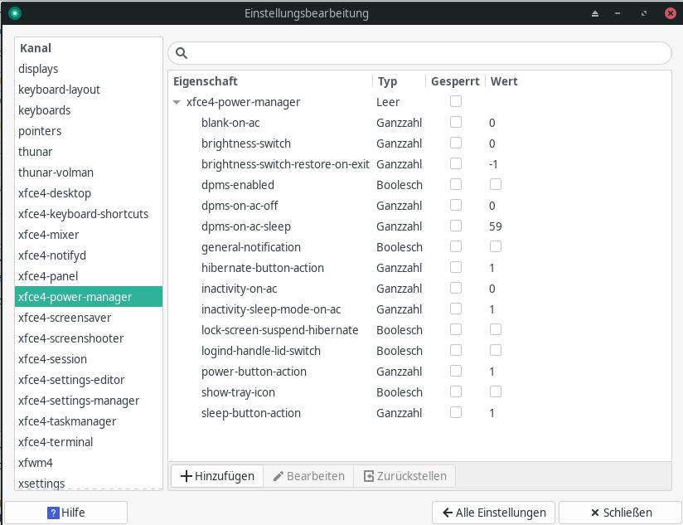Select the dpms-on-ac-sleep property row
This screenshot has width=683, height=525.
pos(246,226)
